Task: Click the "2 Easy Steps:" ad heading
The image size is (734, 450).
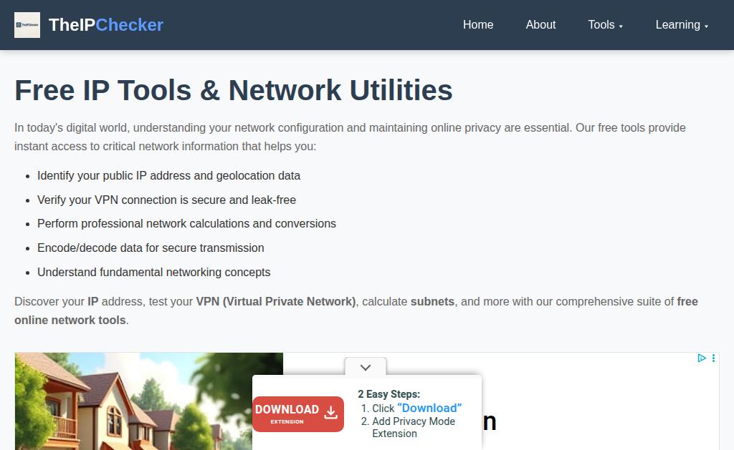Action: click(389, 394)
